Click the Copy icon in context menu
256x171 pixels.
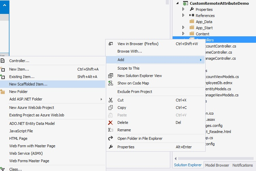(110, 108)
